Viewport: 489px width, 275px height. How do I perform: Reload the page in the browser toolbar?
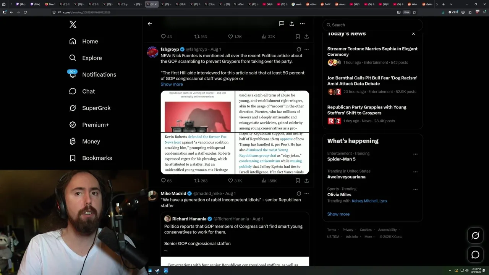pos(25,12)
